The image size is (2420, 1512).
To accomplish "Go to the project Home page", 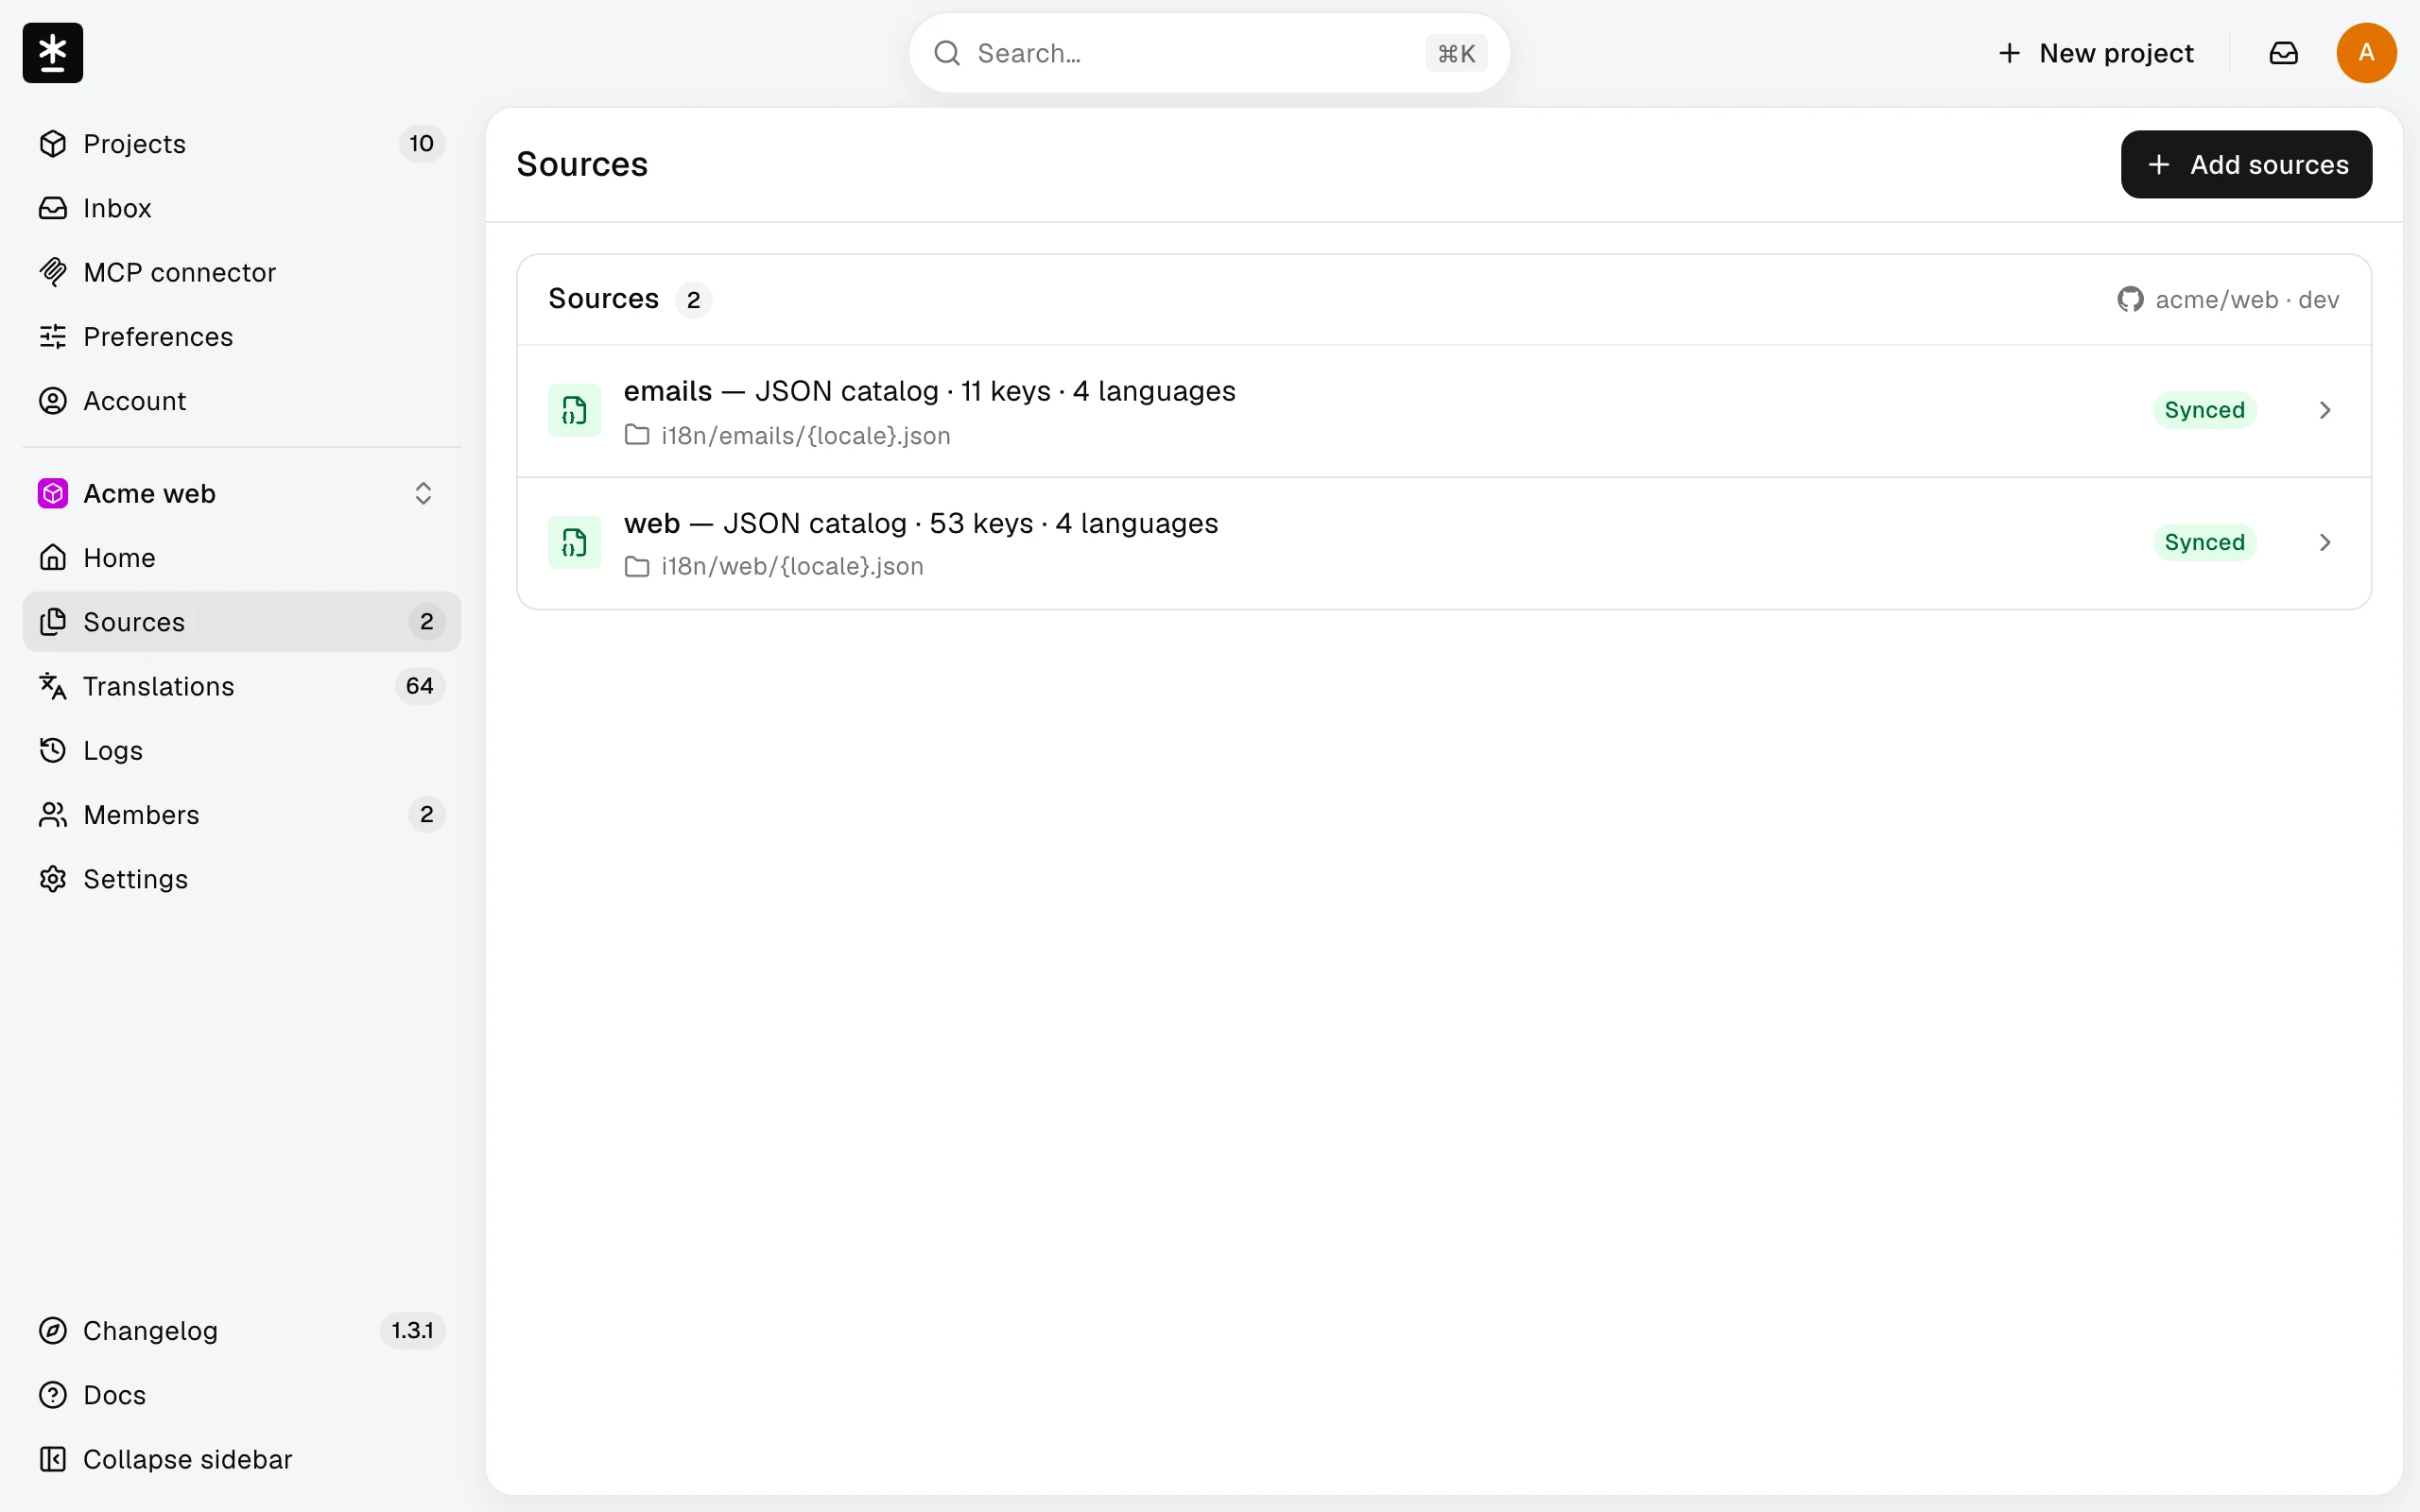I will click(x=241, y=557).
